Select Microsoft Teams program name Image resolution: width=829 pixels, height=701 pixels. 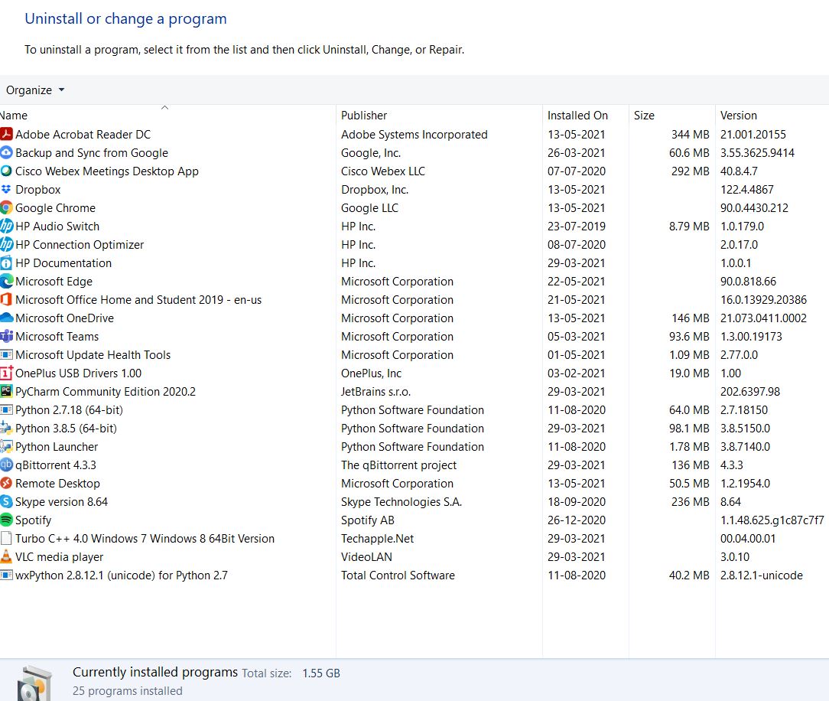pos(57,337)
